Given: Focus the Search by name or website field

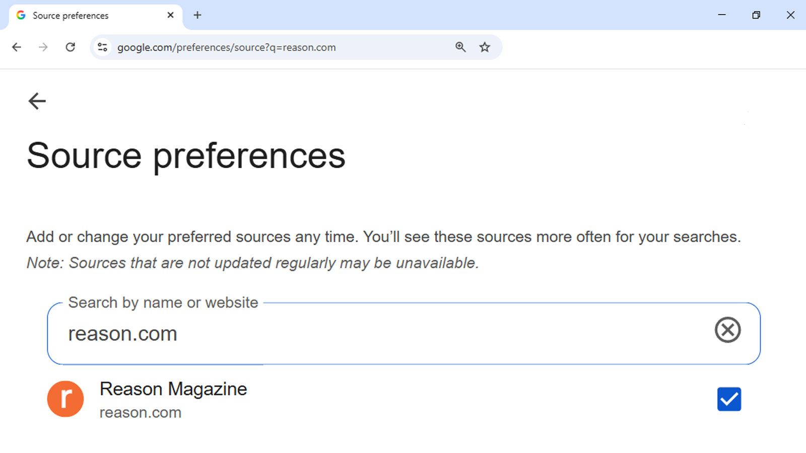Looking at the screenshot, I should coord(353,333).
